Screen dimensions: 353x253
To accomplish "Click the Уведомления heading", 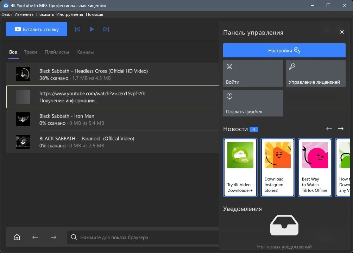I will point(242,209).
